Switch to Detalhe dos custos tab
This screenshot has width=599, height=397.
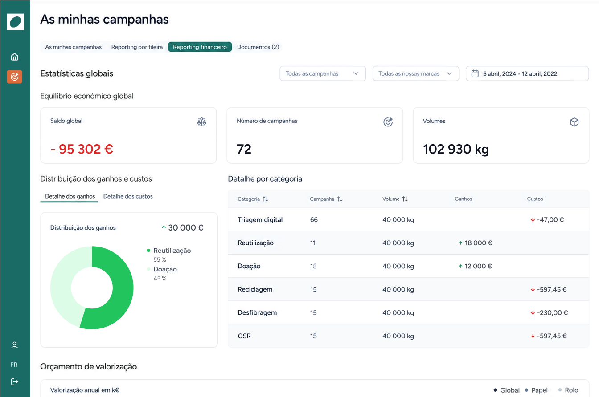tap(128, 196)
